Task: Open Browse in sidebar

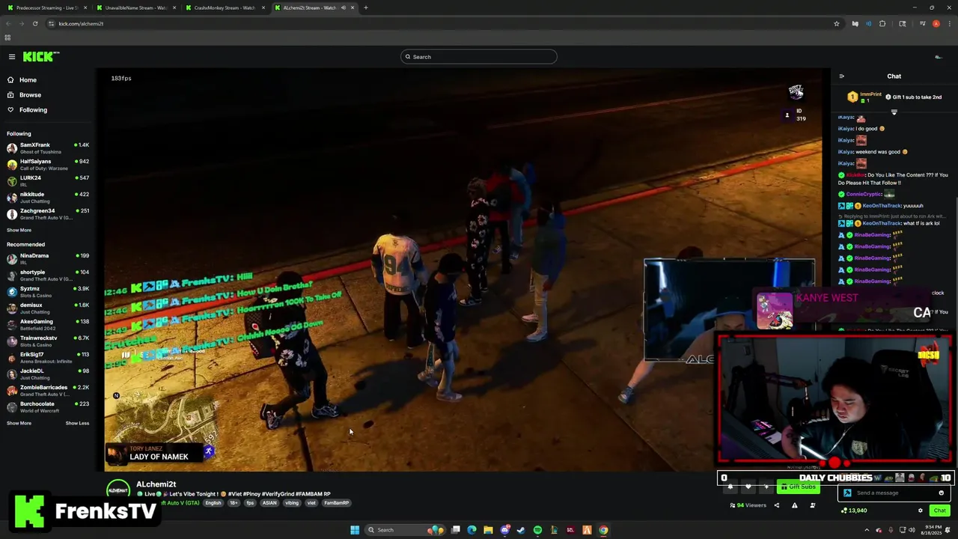Action: tap(30, 95)
